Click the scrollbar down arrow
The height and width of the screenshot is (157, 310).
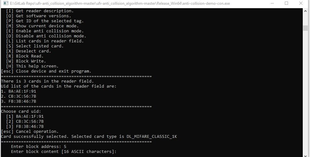[306, 154]
